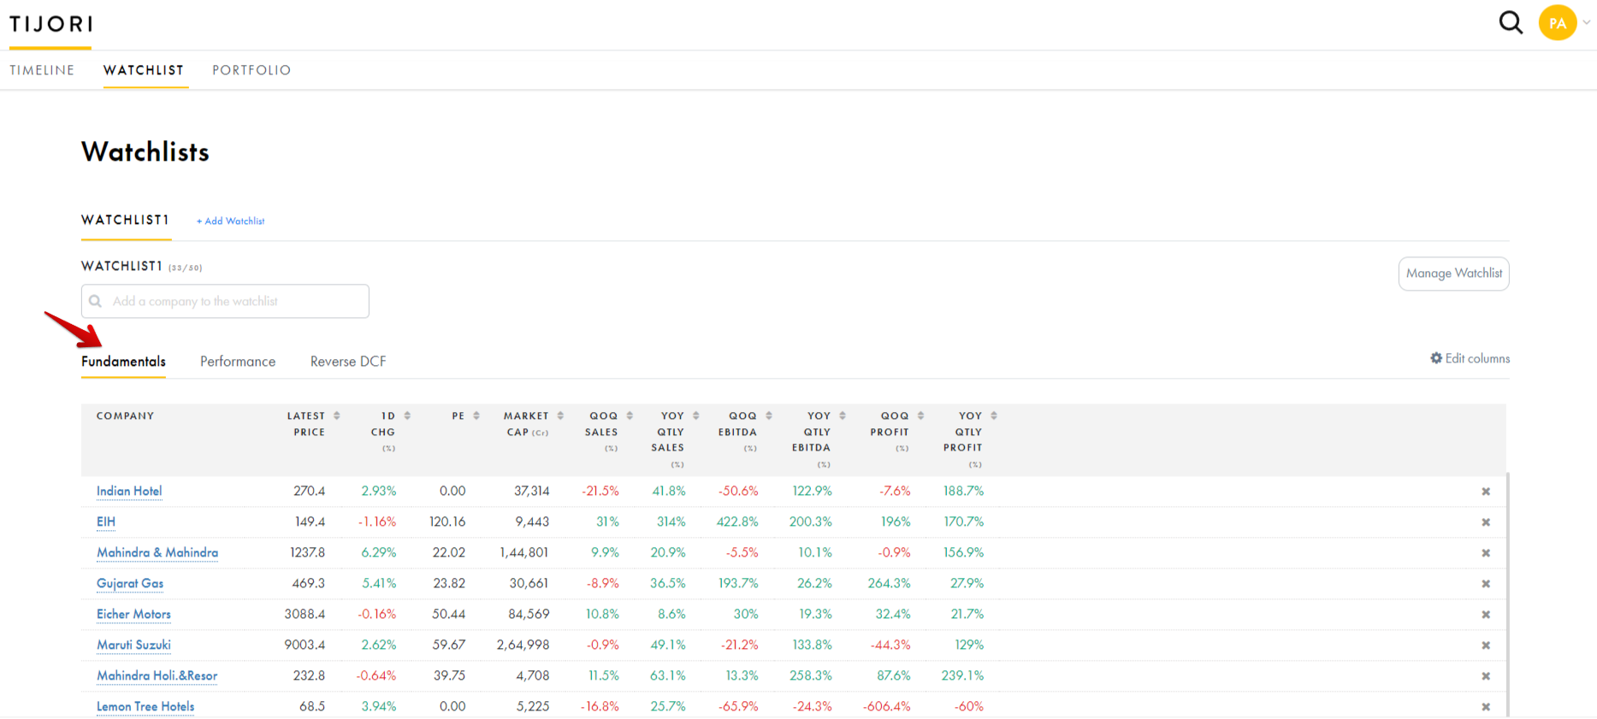Remove Maruti Suzuki from the watchlist
The image size is (1597, 719).
coord(1486,645)
